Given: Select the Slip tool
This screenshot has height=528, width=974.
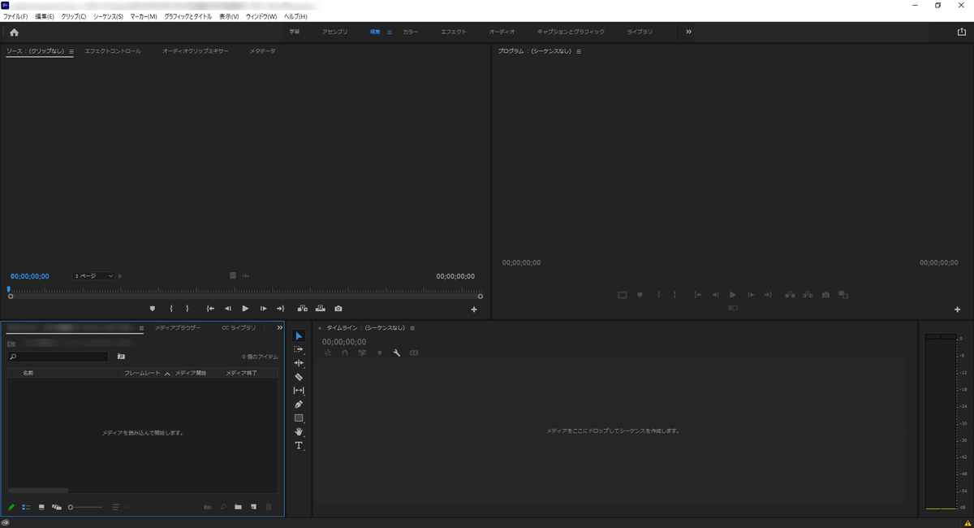Looking at the screenshot, I should point(299,391).
